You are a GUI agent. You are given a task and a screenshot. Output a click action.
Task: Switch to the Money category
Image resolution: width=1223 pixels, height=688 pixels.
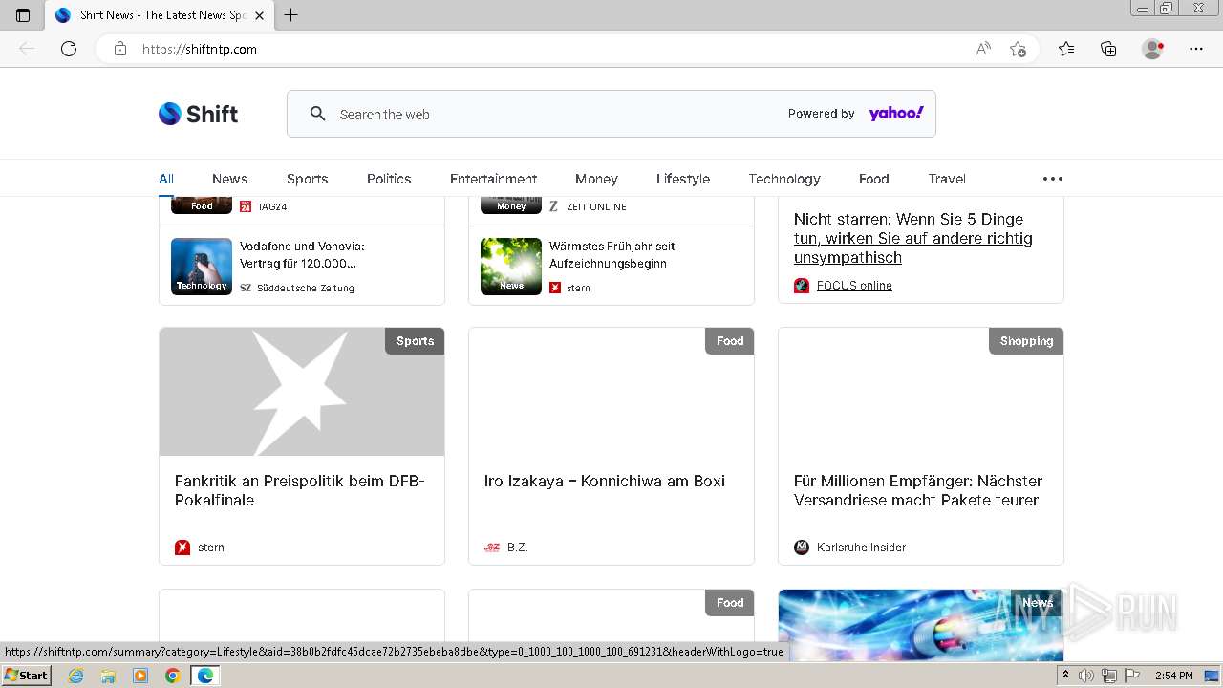tap(596, 179)
